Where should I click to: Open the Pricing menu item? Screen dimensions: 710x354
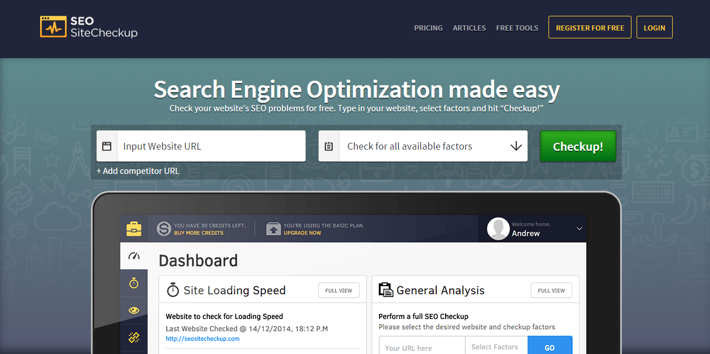click(428, 28)
